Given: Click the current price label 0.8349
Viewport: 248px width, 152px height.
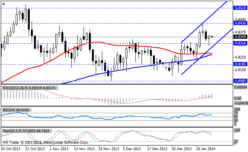Looking at the screenshot, I should pyautogui.click(x=240, y=37).
